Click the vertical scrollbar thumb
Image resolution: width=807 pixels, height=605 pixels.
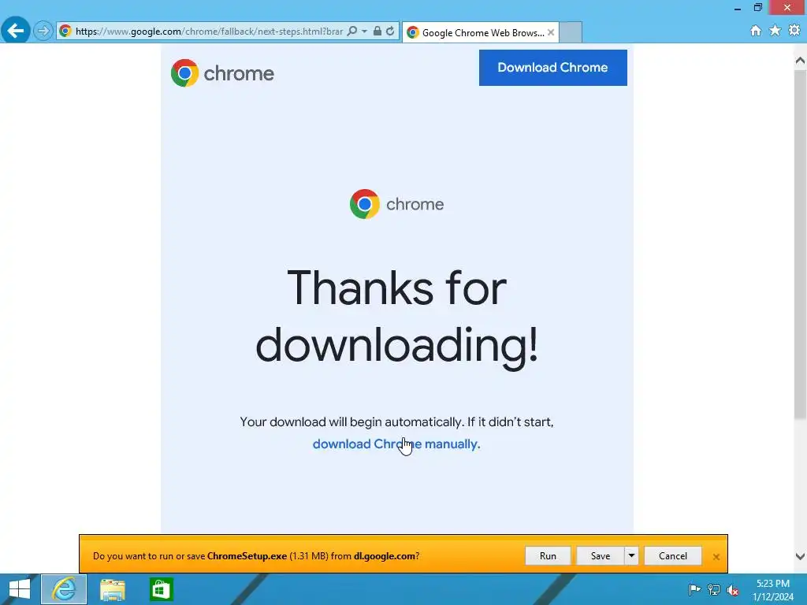800,244
